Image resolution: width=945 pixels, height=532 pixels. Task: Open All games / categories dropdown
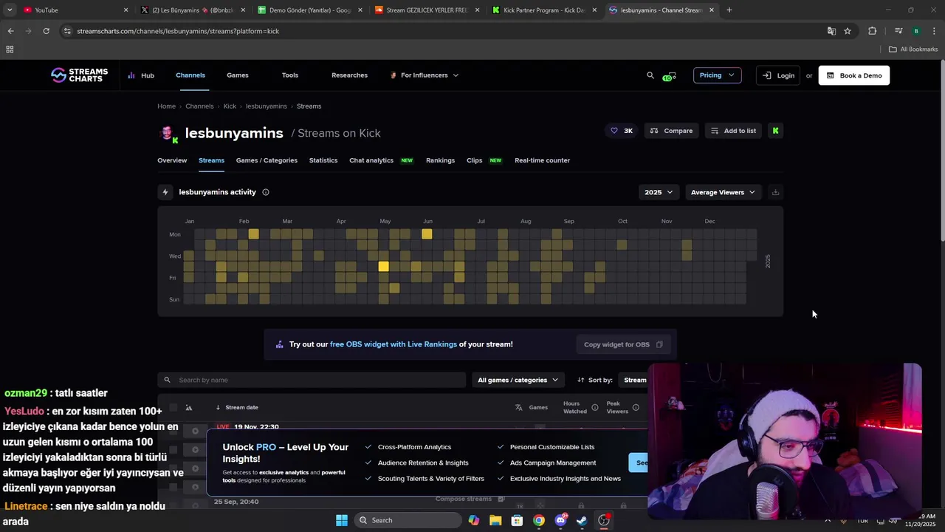[x=518, y=380]
